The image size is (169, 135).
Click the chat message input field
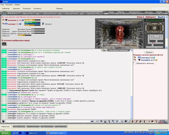[x=48, y=121]
